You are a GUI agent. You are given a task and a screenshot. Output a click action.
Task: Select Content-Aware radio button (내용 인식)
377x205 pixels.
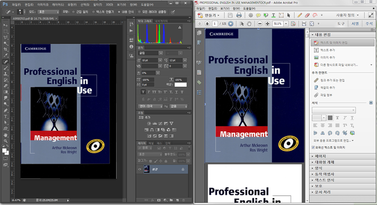click(119, 12)
